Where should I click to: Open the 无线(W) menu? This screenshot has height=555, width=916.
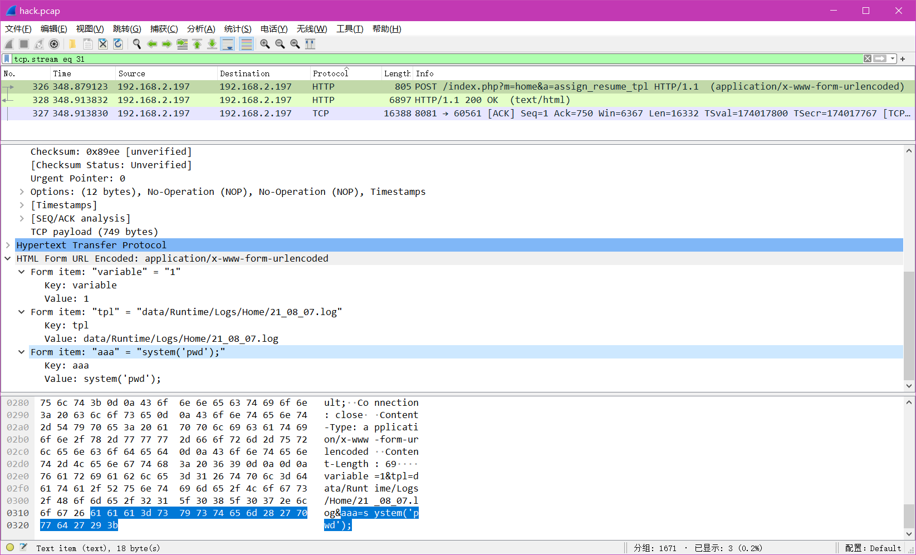[312, 29]
